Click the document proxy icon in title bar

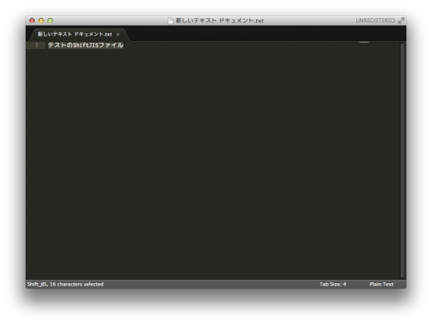pyautogui.click(x=171, y=20)
